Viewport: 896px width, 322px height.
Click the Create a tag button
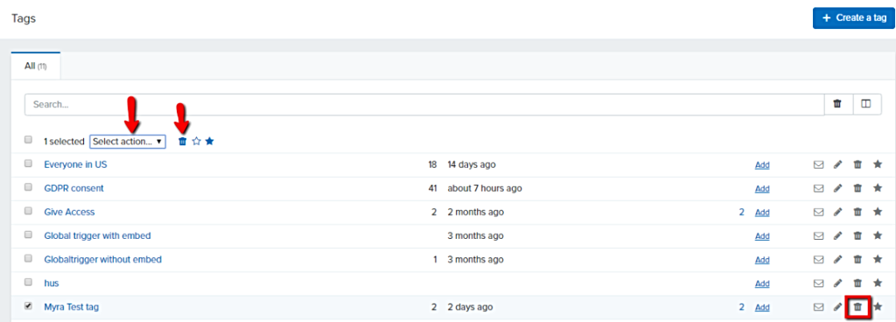click(x=854, y=17)
